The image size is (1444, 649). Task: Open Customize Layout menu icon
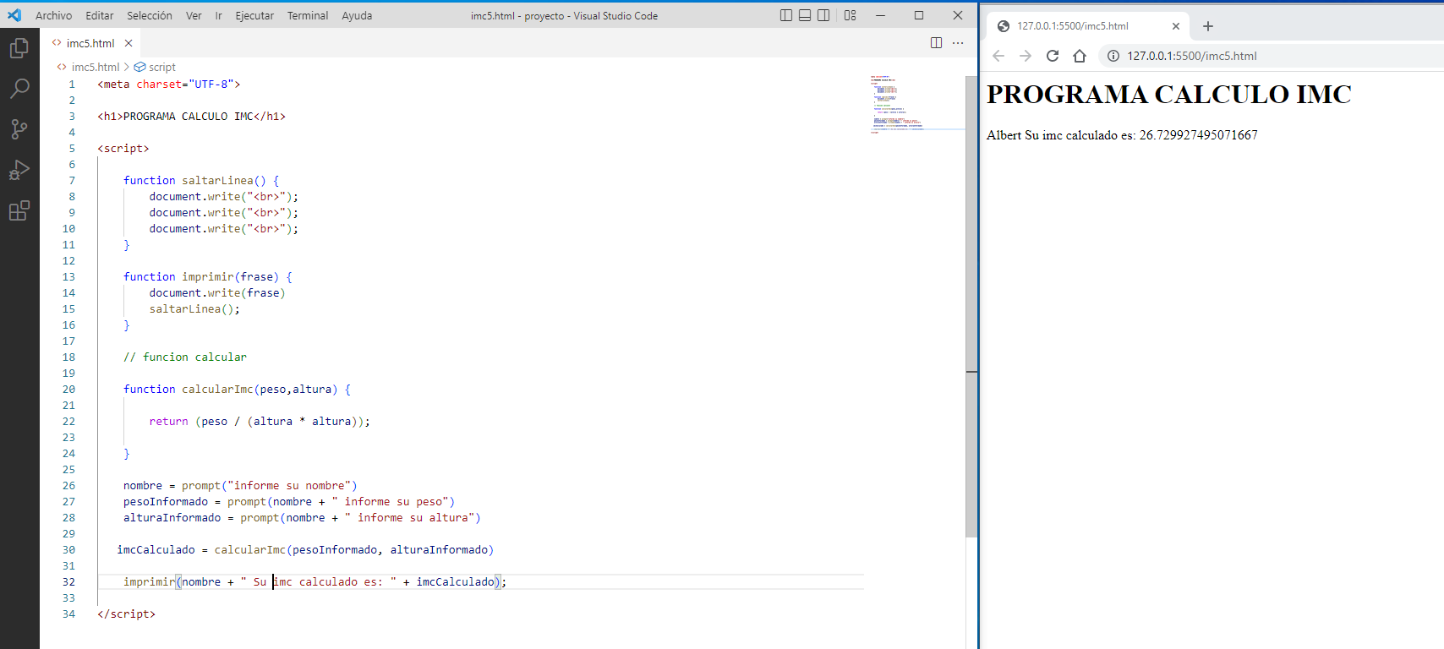point(851,15)
